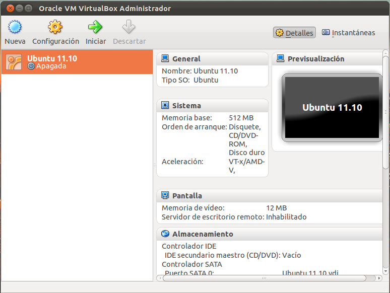The width and height of the screenshot is (390, 293).
Task: Open the Pantalla section header
Action: point(270,196)
